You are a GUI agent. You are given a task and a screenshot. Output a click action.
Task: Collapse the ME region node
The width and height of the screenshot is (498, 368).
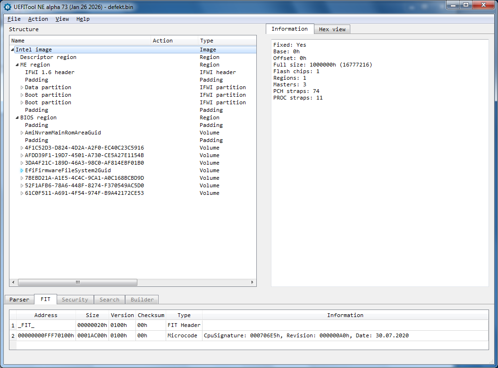coord(17,65)
